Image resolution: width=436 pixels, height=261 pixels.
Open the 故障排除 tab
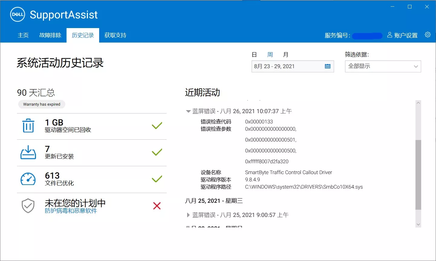pyautogui.click(x=50, y=35)
